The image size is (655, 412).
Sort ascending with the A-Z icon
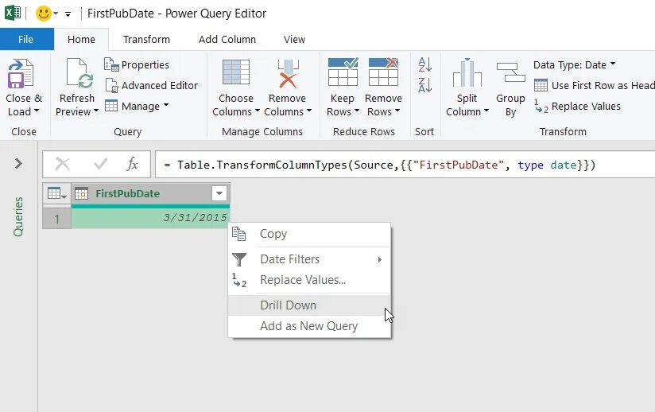425,65
